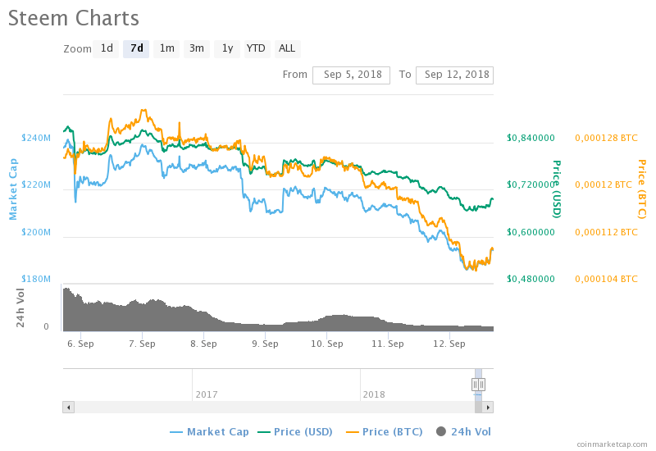Click the $220M market cap axis value
Image resolution: width=656 pixels, height=451 pixels.
pos(36,185)
